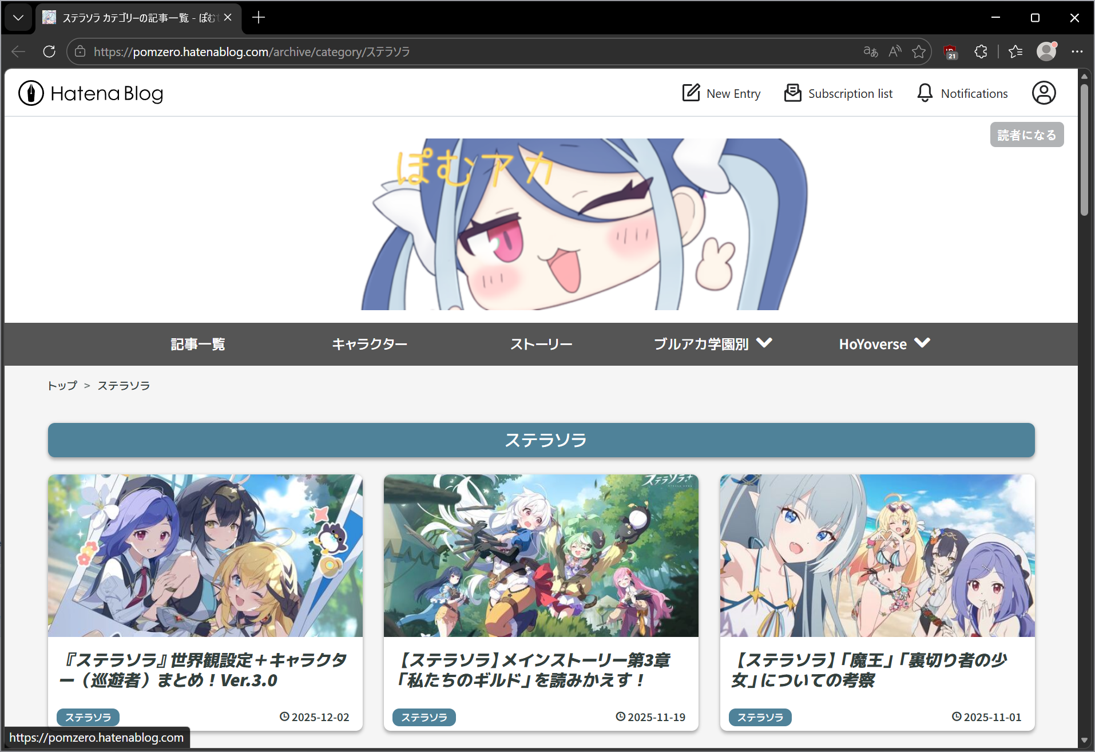Open browser extensions puzzle icon
Screen dimensions: 1095x752
pyautogui.click(x=981, y=52)
